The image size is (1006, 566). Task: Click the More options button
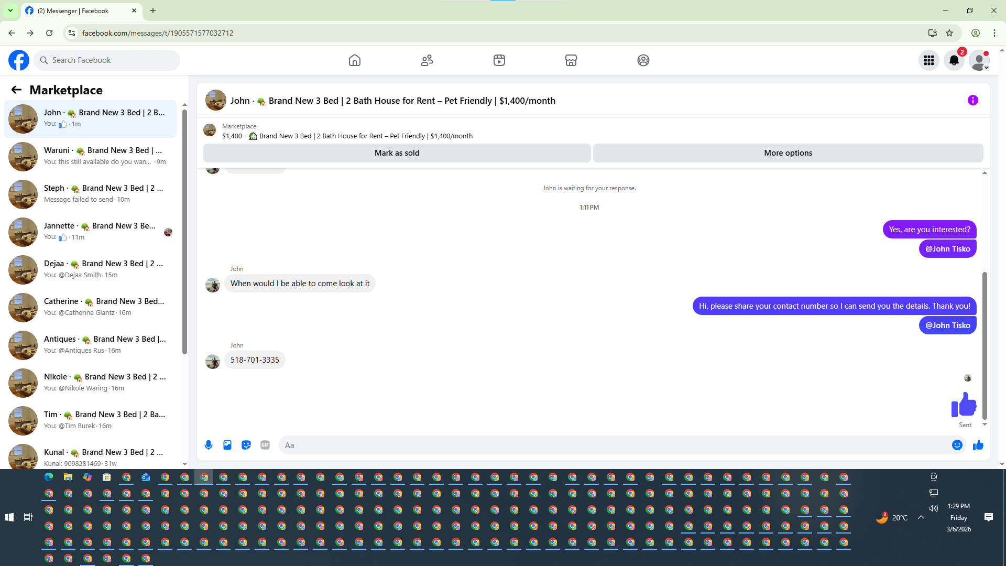click(x=788, y=153)
